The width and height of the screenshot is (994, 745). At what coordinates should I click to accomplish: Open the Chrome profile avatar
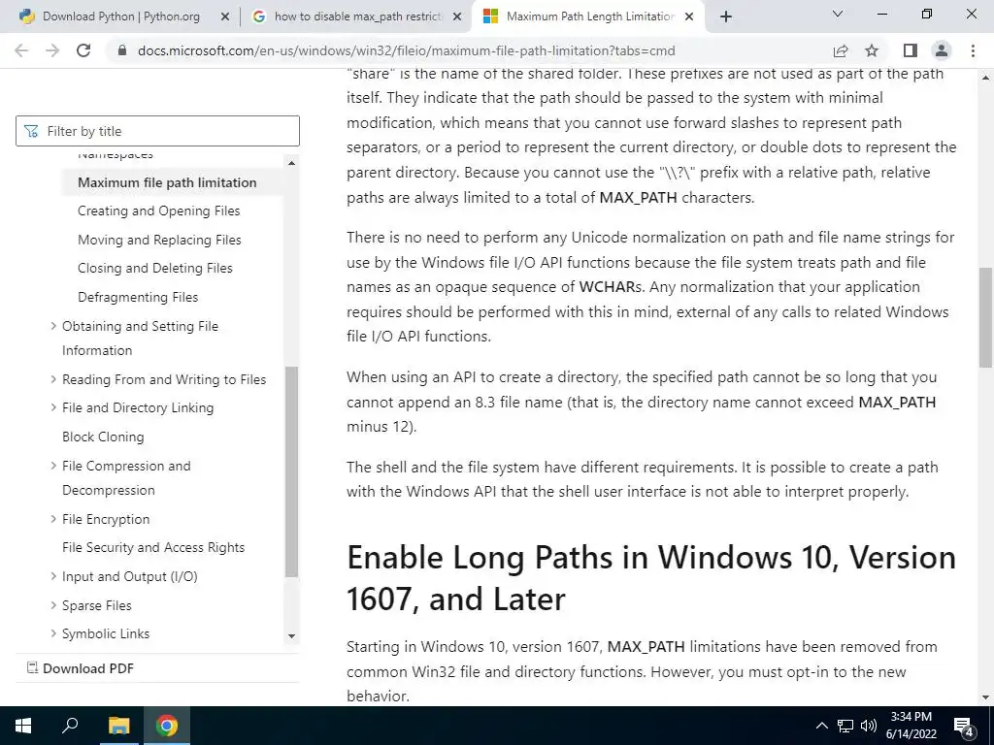click(x=942, y=50)
